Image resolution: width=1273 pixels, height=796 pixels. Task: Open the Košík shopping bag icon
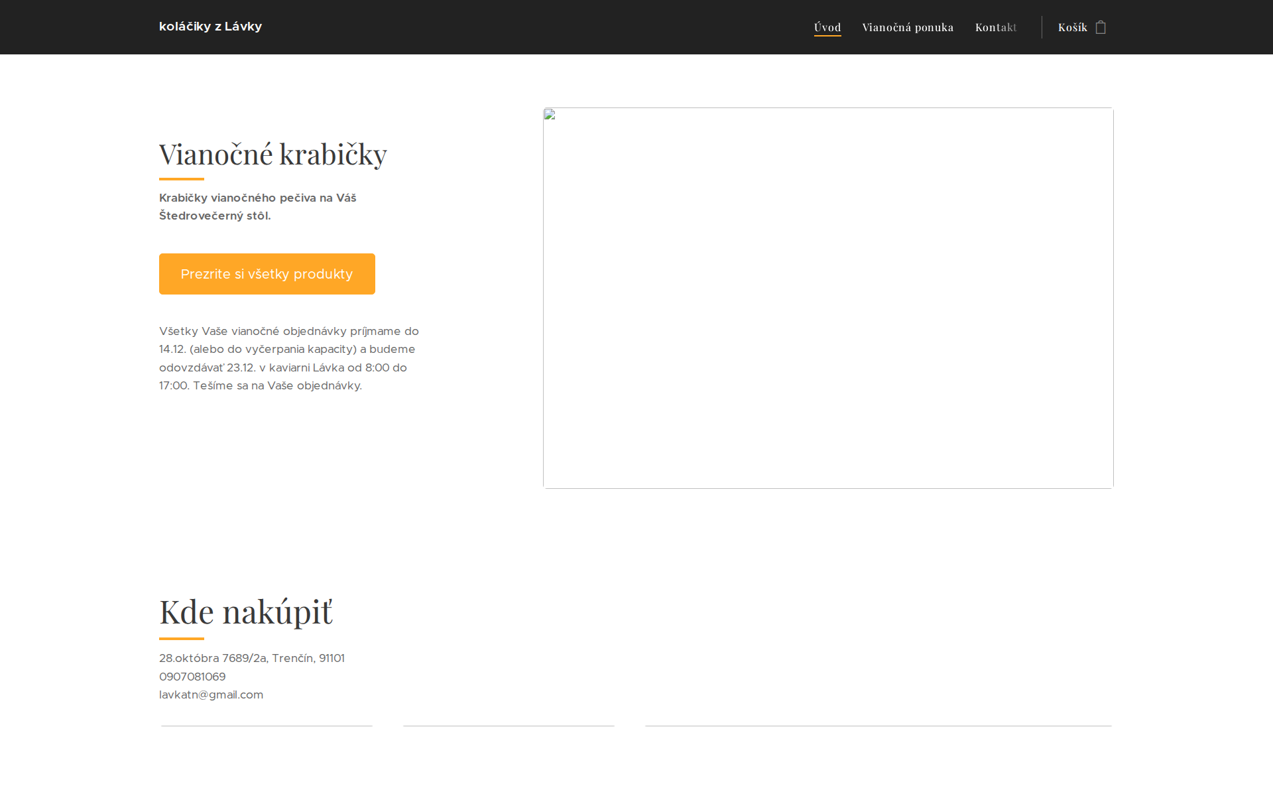1101,27
